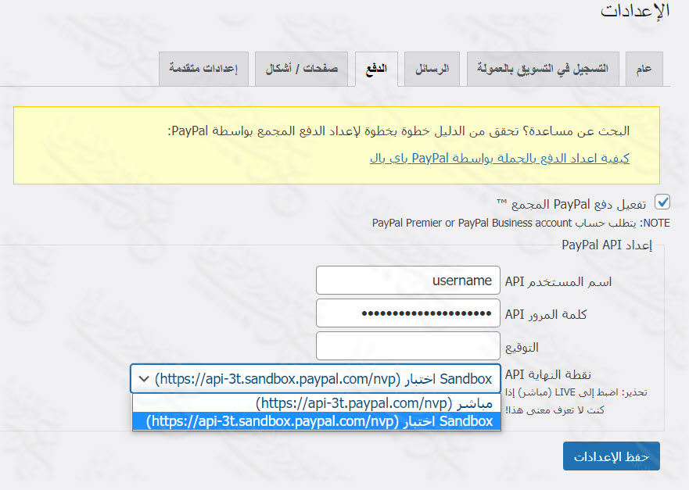Toggle تفعيل دفع PayPal المجمع checkbox
The width and height of the screenshot is (689, 490).
coord(662,202)
